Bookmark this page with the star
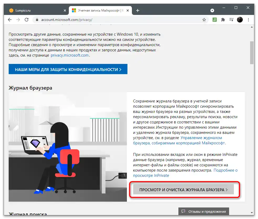Image resolution: width=258 pixels, height=219 pixels. 204,20
